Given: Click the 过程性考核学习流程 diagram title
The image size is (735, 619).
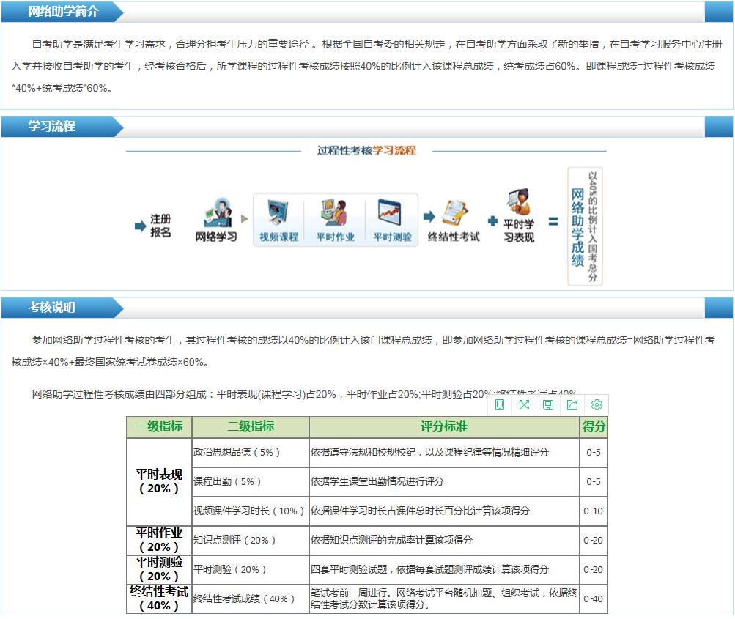Looking at the screenshot, I should click(x=366, y=151).
